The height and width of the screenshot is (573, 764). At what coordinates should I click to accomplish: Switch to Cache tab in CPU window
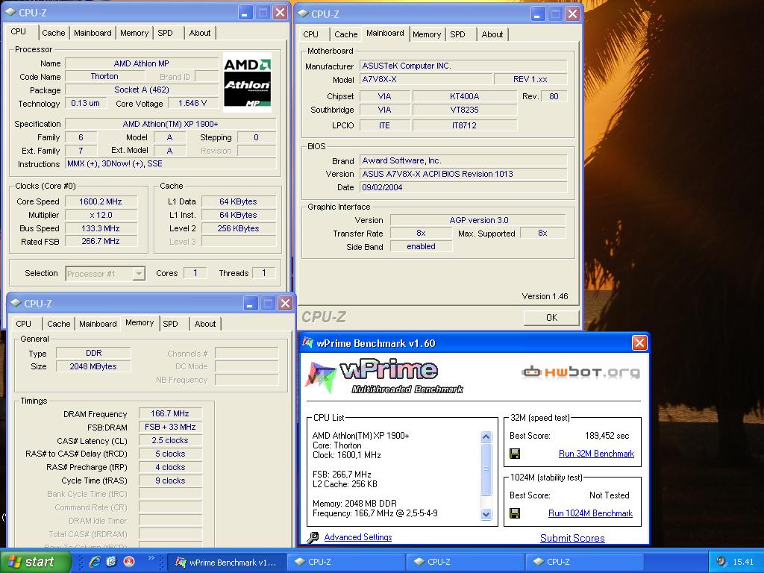click(54, 33)
